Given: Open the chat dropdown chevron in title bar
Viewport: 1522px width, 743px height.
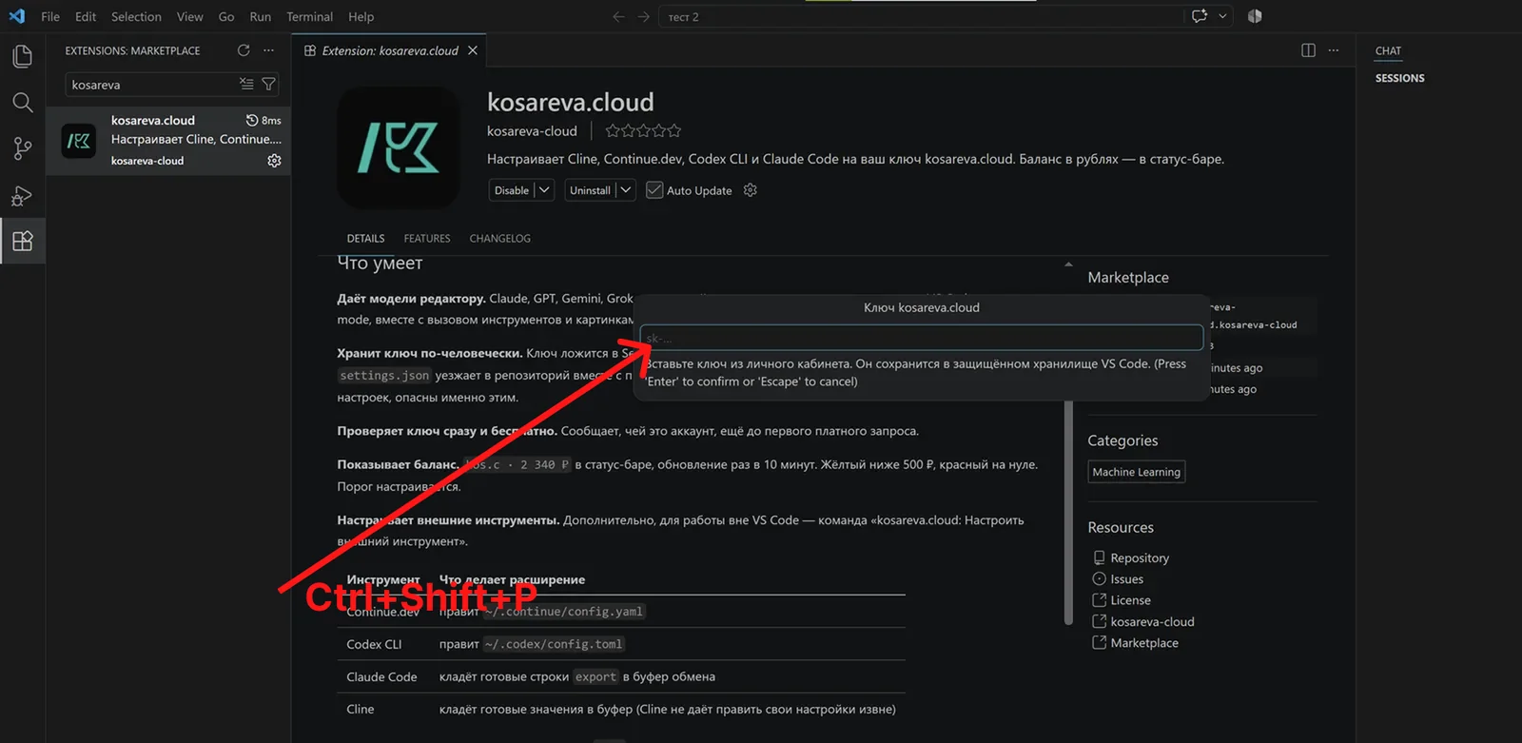Looking at the screenshot, I should (x=1222, y=16).
